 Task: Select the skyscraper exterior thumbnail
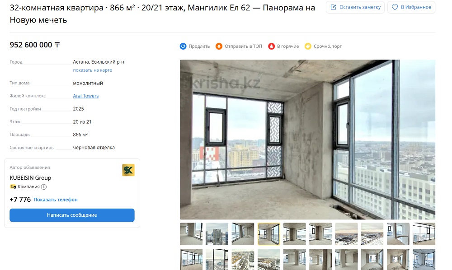click(217, 234)
